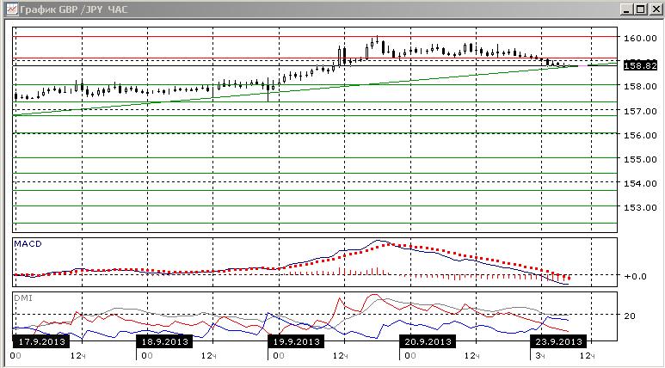Click the window title 'График GBP /JPY ЧАС'

(74, 9)
